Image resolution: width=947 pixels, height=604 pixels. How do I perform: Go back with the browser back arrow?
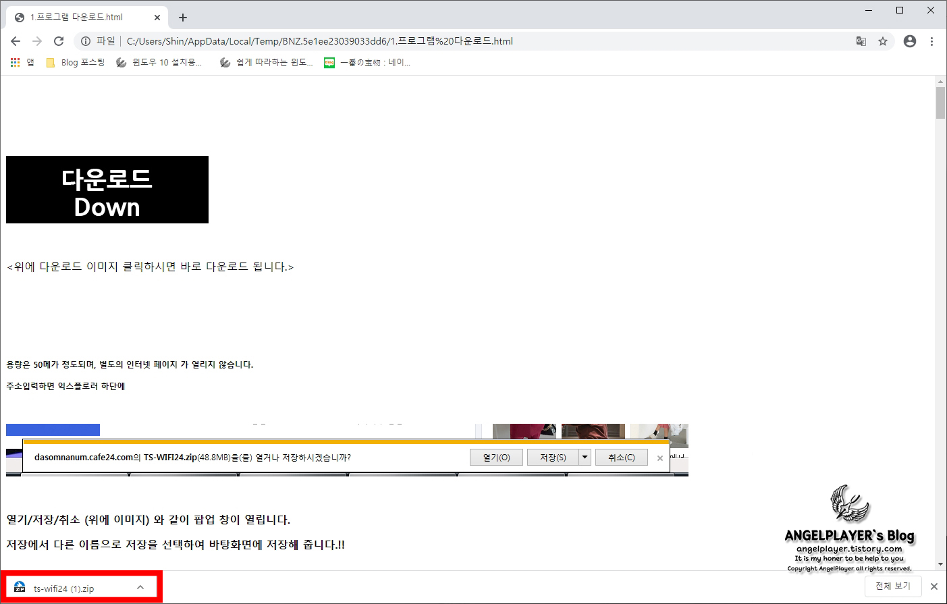click(16, 41)
